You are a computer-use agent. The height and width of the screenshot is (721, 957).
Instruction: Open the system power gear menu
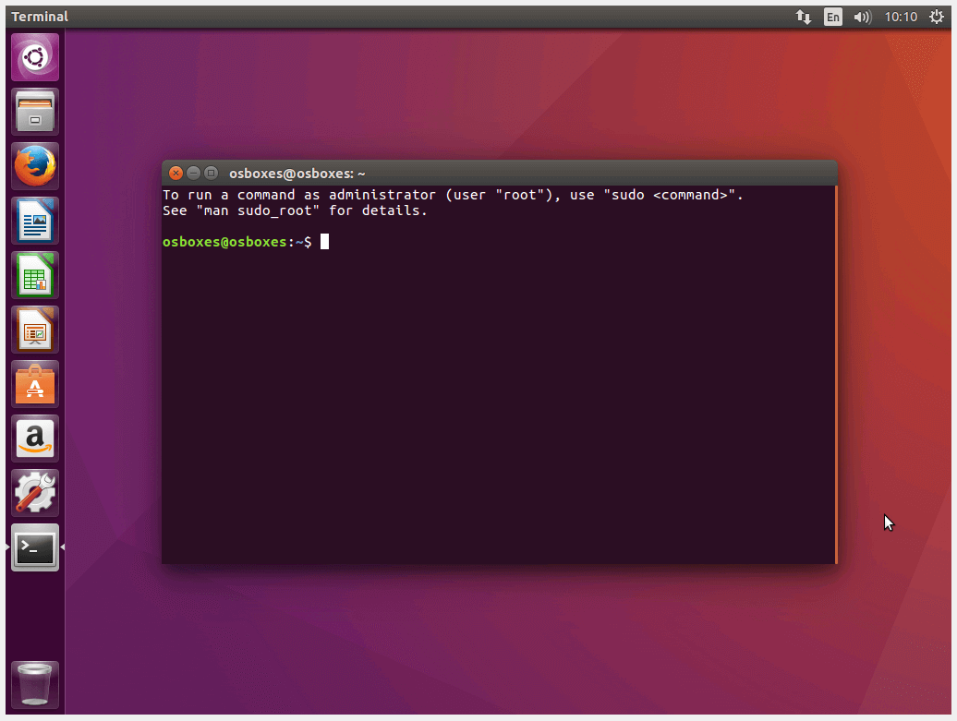pyautogui.click(x=937, y=17)
